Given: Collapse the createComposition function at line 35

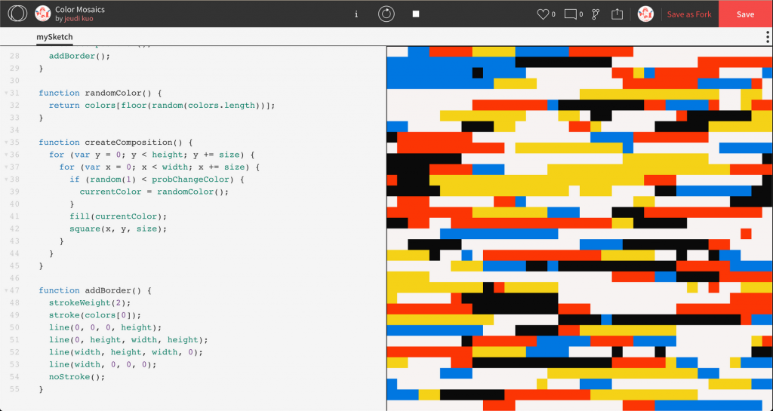Looking at the screenshot, I should (6, 143).
